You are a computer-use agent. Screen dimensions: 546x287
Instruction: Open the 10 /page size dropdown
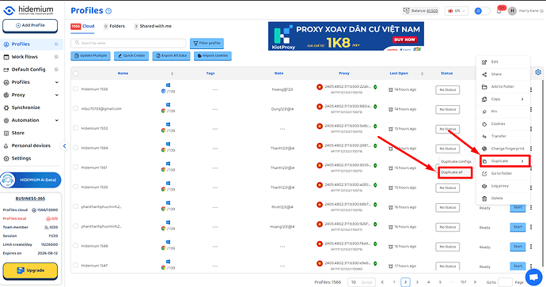[x=362, y=282]
